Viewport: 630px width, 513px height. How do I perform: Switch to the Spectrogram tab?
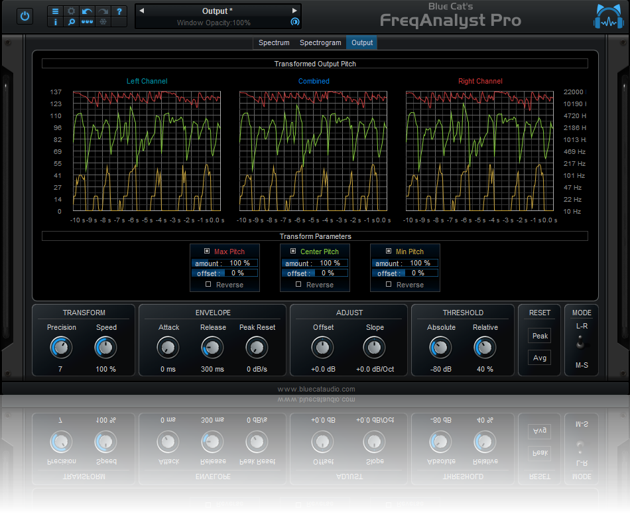[x=320, y=42]
